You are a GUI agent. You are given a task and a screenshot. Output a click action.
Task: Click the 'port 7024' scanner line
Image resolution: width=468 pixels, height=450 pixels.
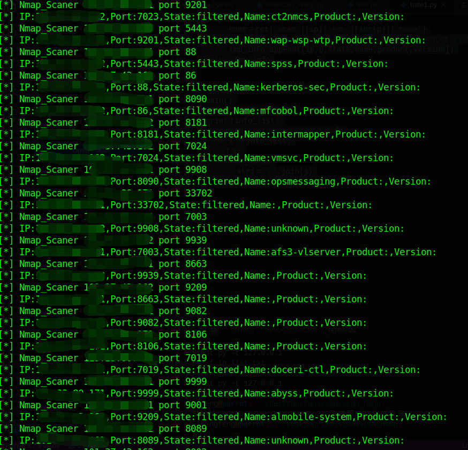(x=103, y=147)
